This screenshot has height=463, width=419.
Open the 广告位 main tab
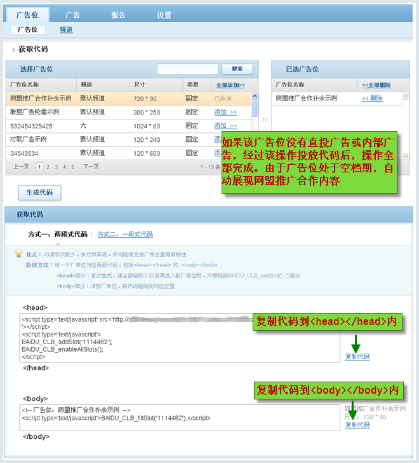[27, 15]
